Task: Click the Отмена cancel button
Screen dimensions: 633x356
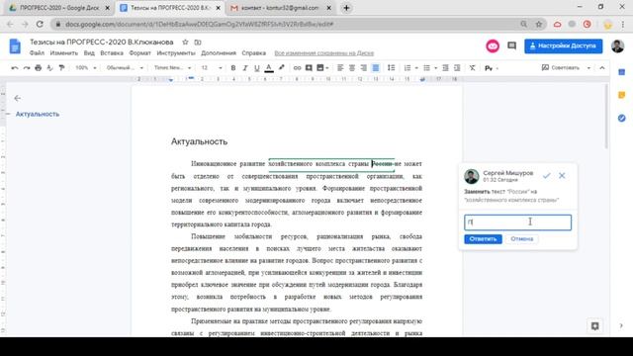Action: point(521,239)
